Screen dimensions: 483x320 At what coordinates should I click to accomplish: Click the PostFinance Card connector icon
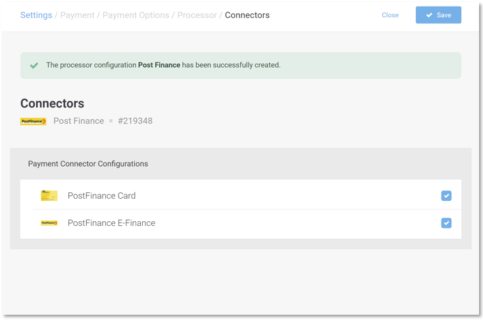click(49, 196)
